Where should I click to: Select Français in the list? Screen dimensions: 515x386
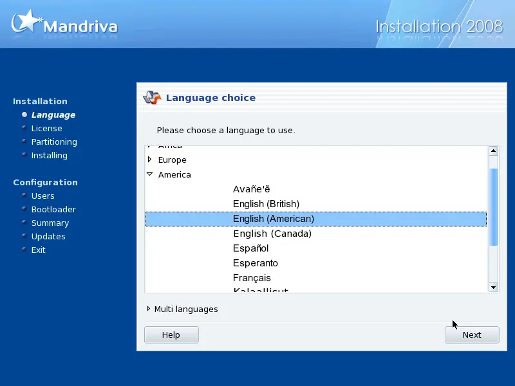[x=252, y=278]
